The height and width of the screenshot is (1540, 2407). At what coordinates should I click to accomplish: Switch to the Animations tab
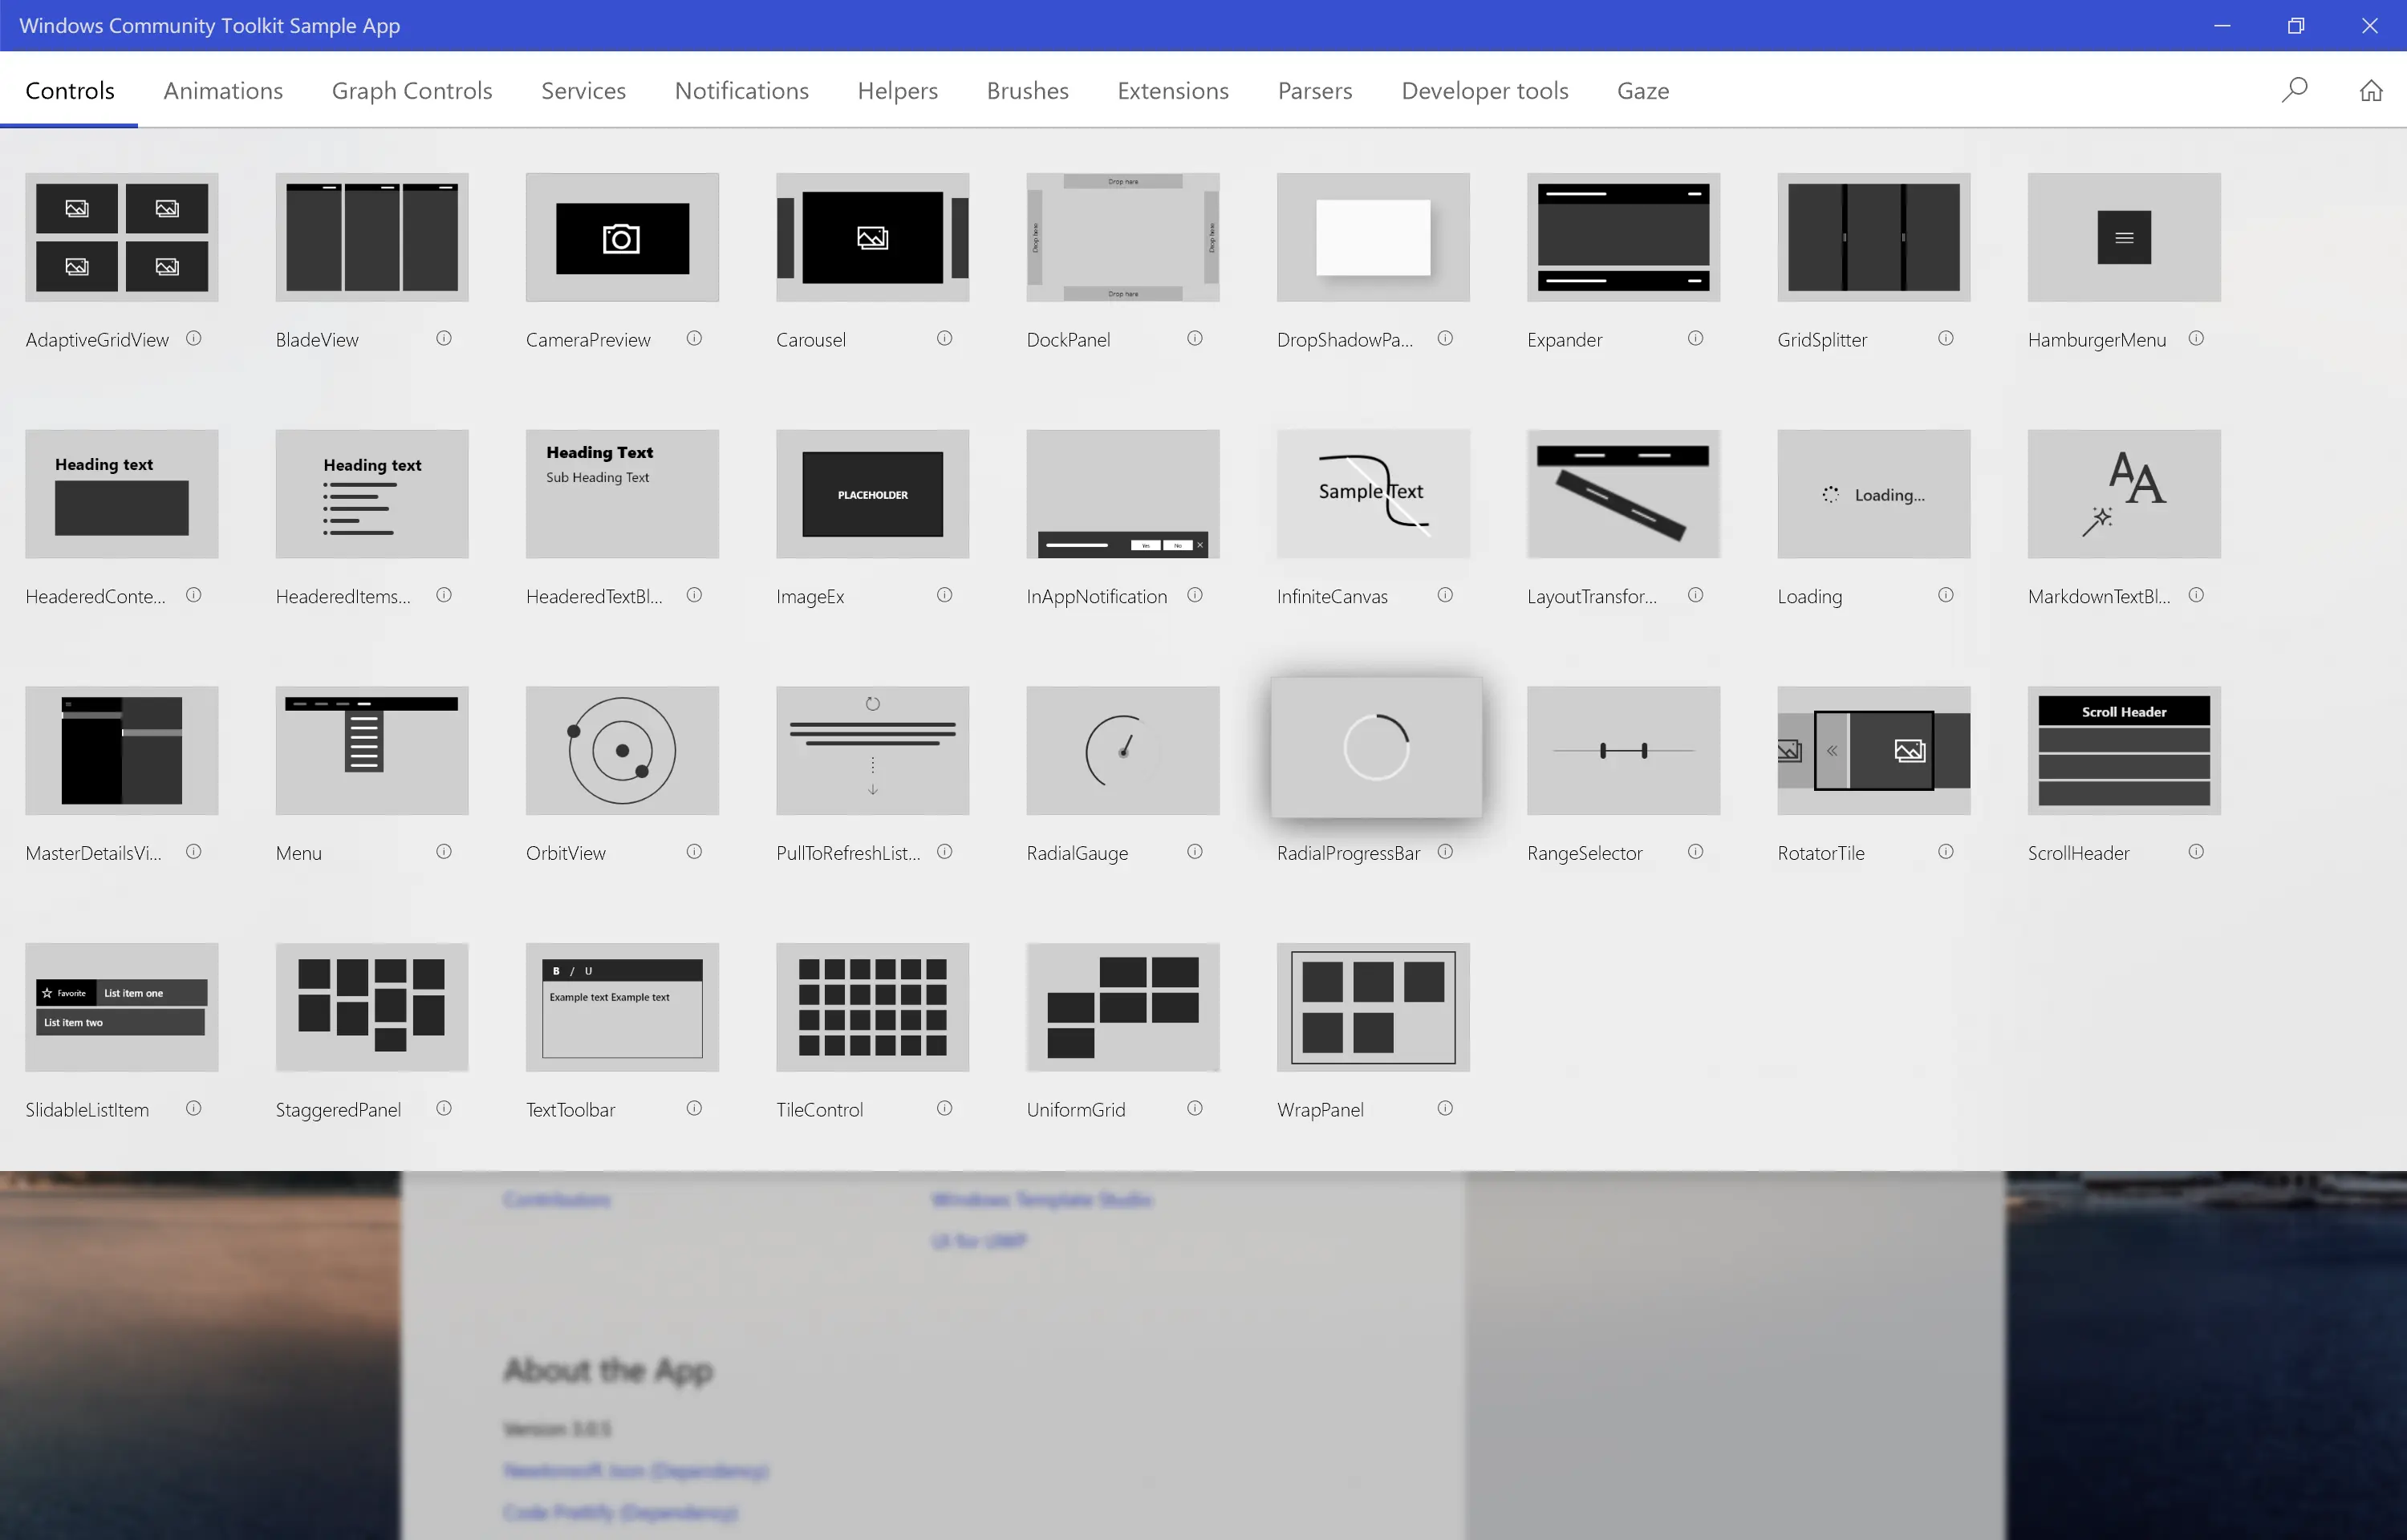tap(223, 91)
